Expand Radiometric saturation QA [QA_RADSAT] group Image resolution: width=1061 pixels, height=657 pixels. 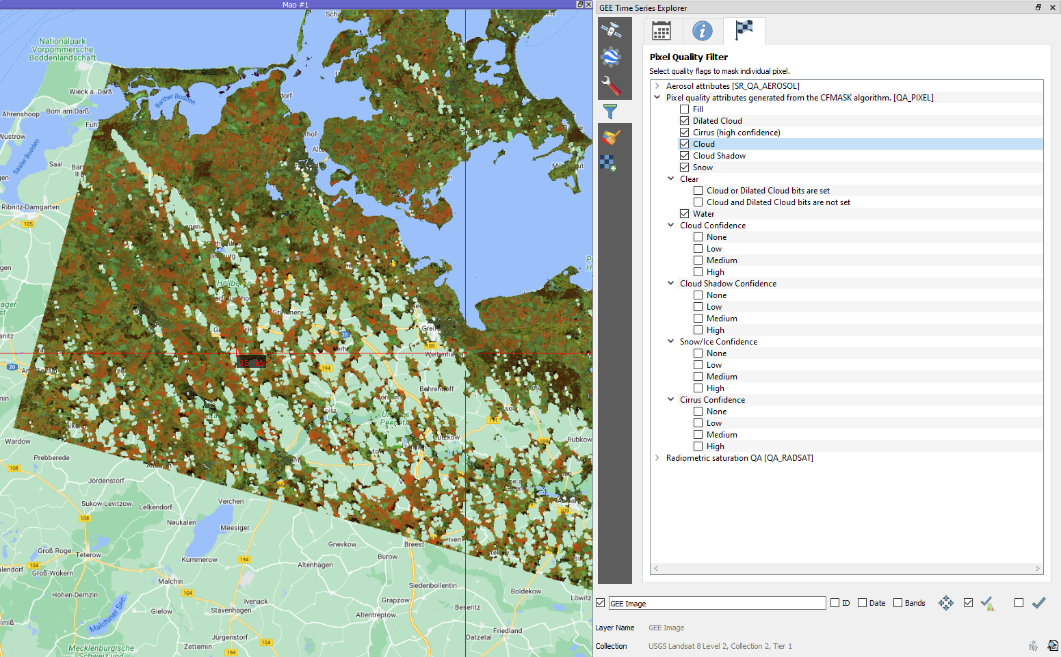(x=657, y=458)
